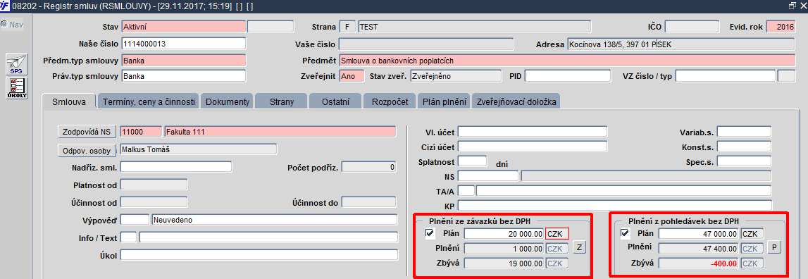Click the Konst.s. input field
Viewport: 808px width, 279px height.
point(744,146)
